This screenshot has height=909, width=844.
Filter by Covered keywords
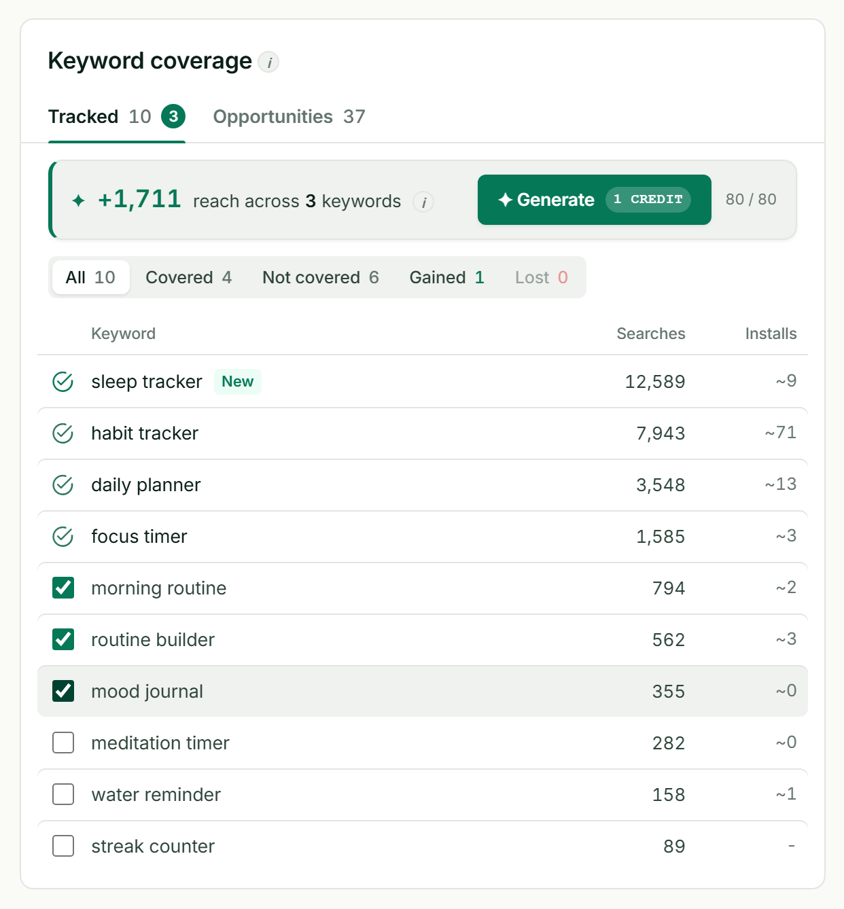188,277
